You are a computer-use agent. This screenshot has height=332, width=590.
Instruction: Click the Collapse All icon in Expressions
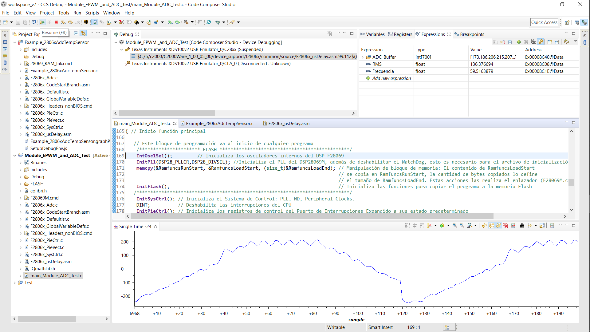click(x=510, y=42)
